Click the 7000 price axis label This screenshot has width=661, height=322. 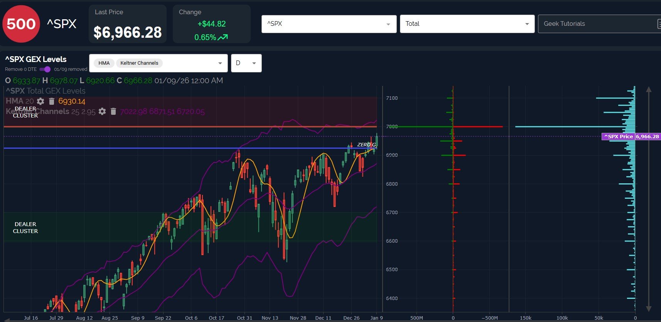point(392,127)
